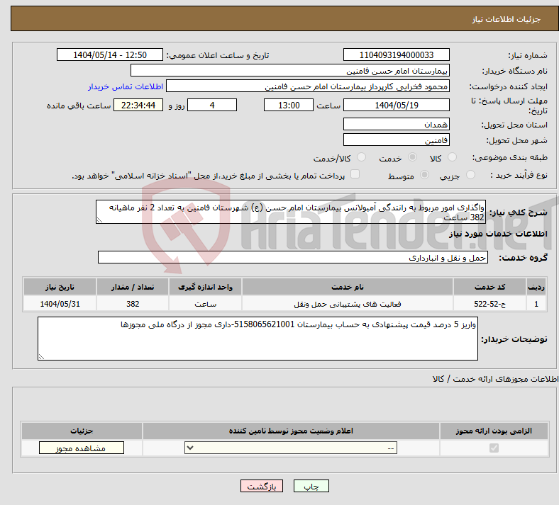Viewport: 559px width, 505px height.
Task: Click the quantity cell 382
Action: pos(133,304)
